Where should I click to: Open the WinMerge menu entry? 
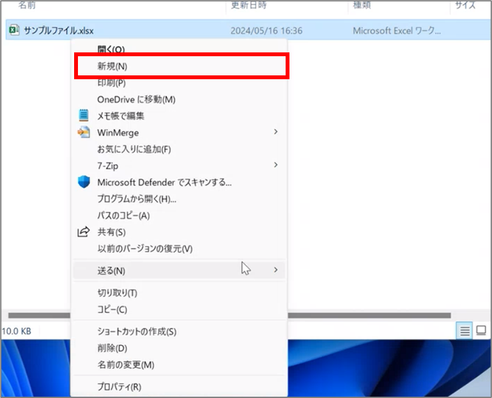179,133
